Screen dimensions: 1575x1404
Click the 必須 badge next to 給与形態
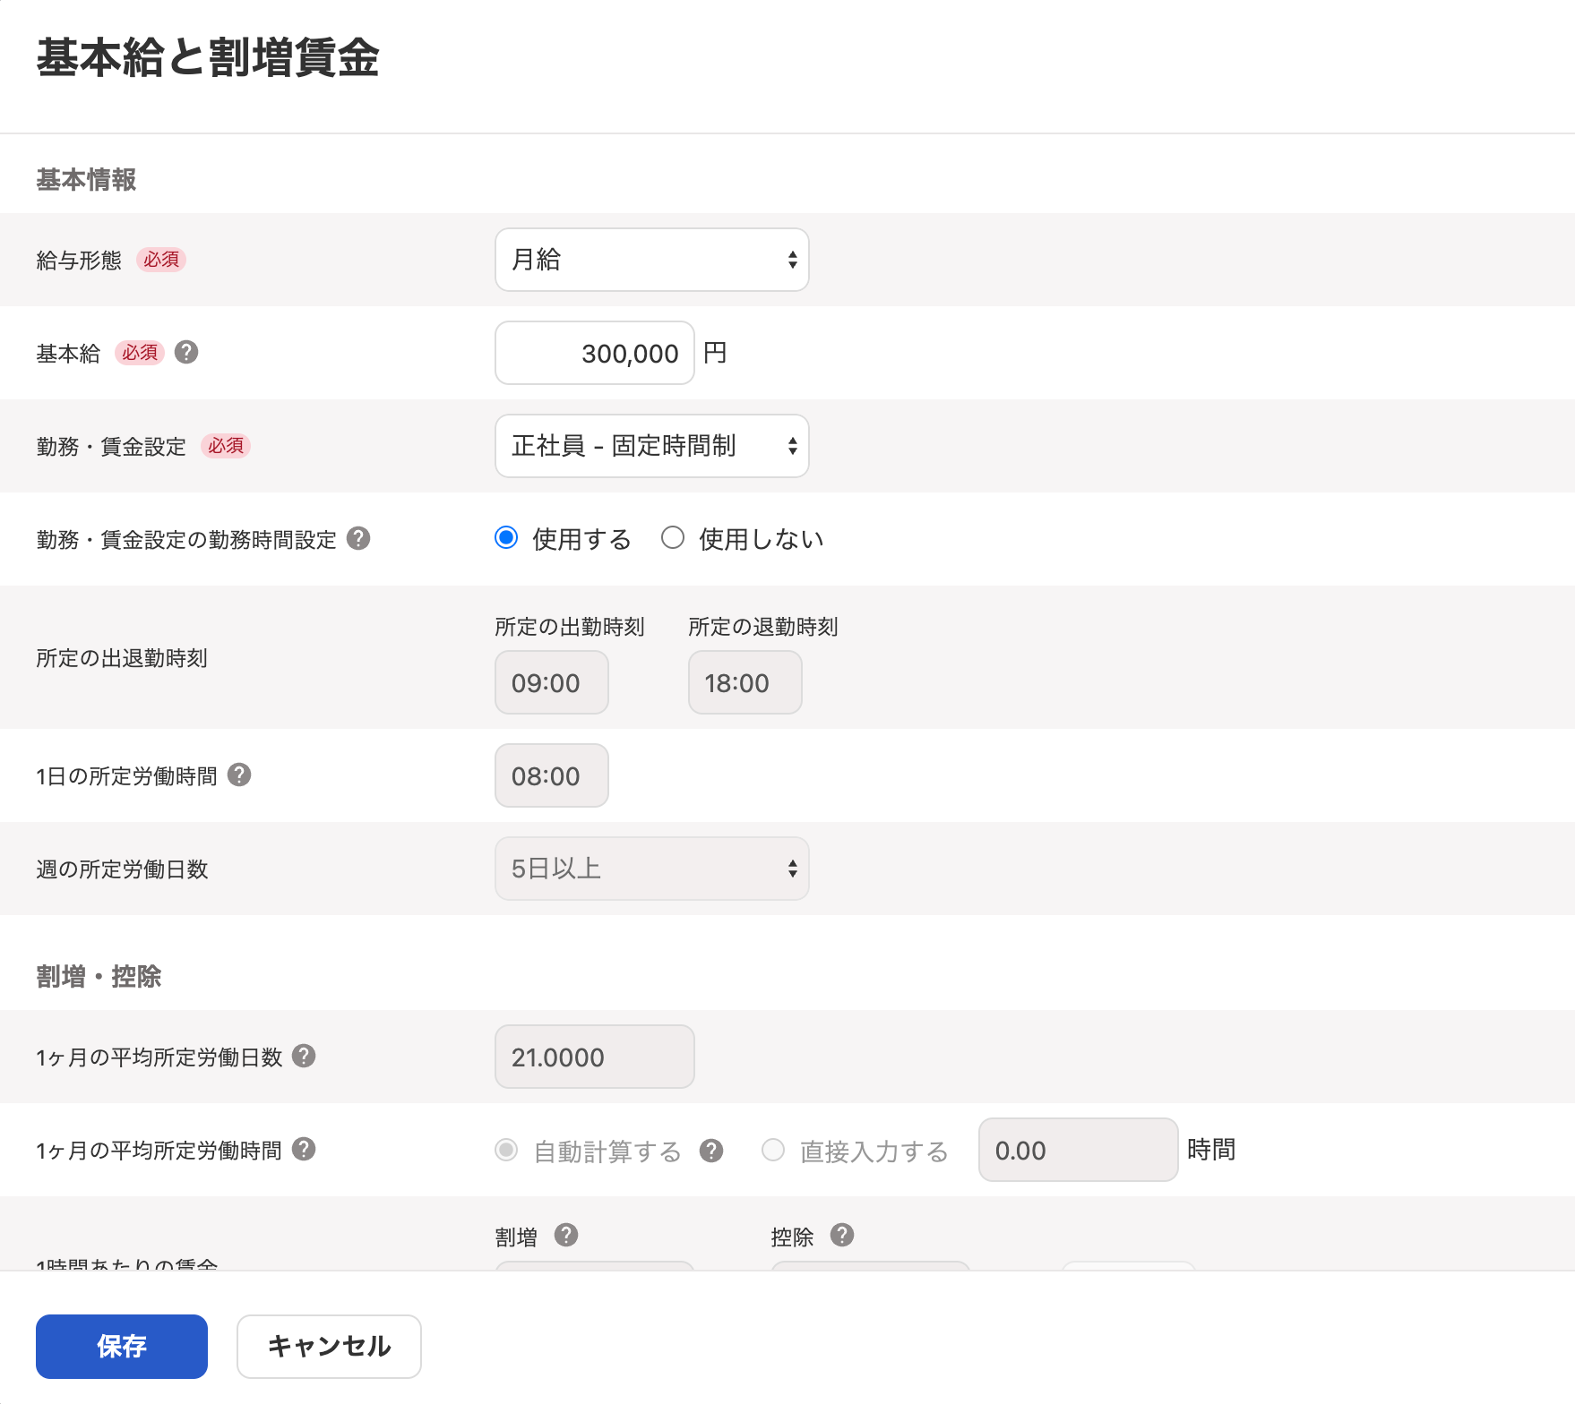161,260
